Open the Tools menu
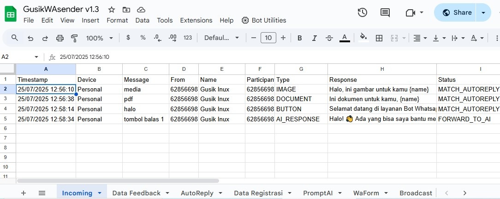500x199 pixels. coord(165,20)
